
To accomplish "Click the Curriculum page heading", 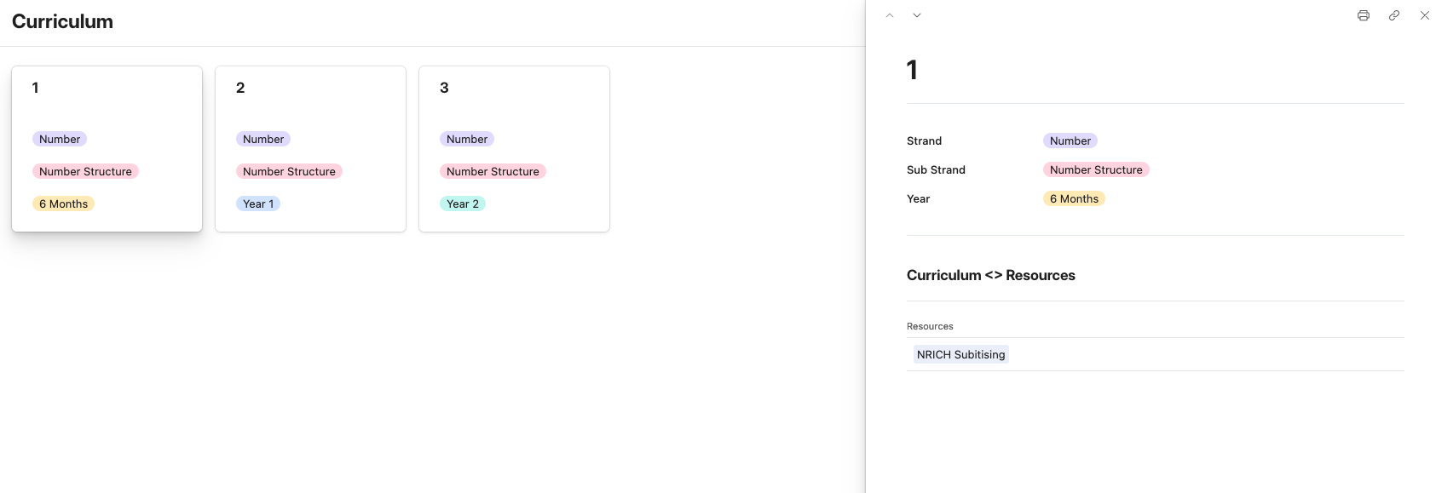I will [62, 21].
